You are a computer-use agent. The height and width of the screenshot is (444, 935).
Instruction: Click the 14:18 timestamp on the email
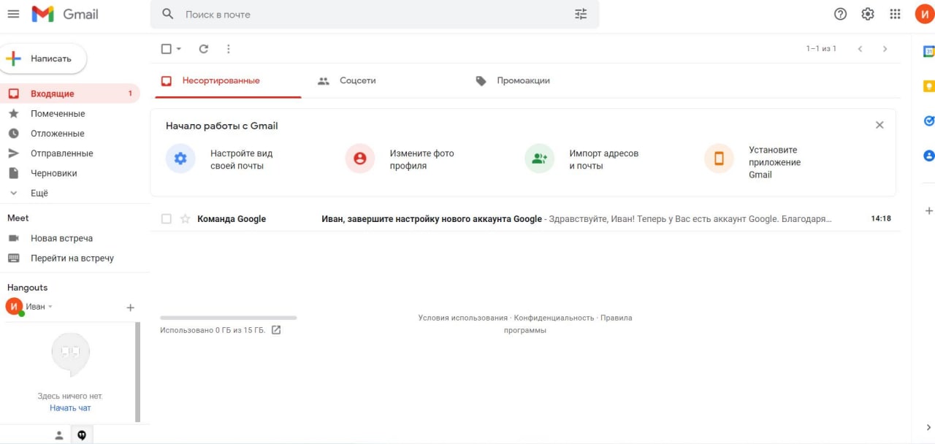coord(881,218)
